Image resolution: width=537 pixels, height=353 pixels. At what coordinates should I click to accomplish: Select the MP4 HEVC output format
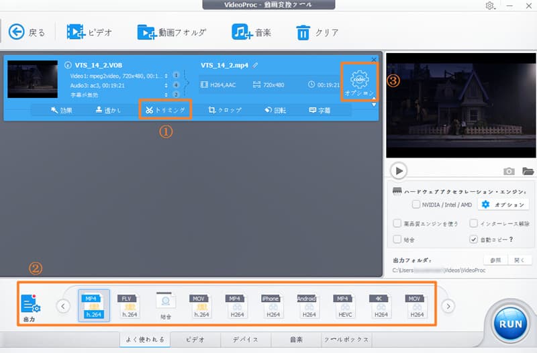345,306
